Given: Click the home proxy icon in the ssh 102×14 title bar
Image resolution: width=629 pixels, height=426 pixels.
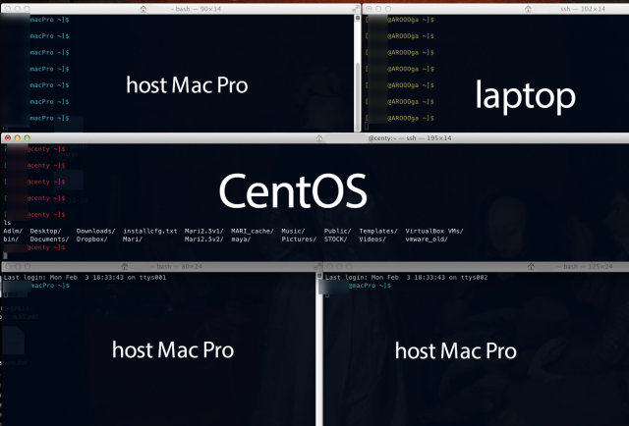Looking at the screenshot, I should click(528, 9).
